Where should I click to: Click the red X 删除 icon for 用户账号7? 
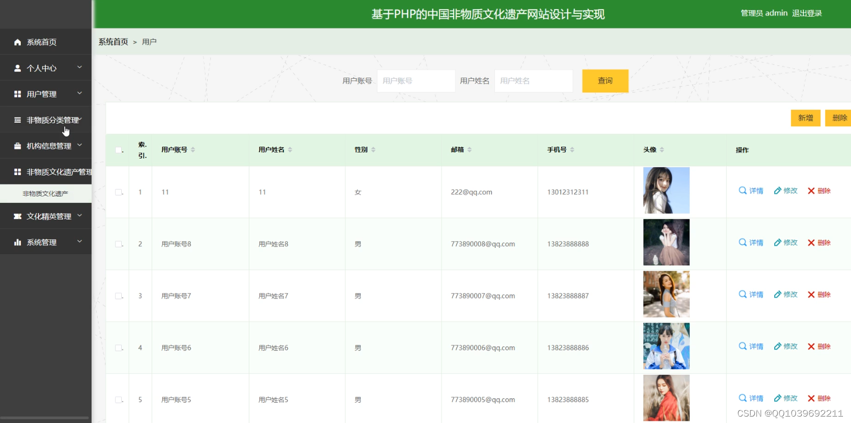(x=811, y=294)
